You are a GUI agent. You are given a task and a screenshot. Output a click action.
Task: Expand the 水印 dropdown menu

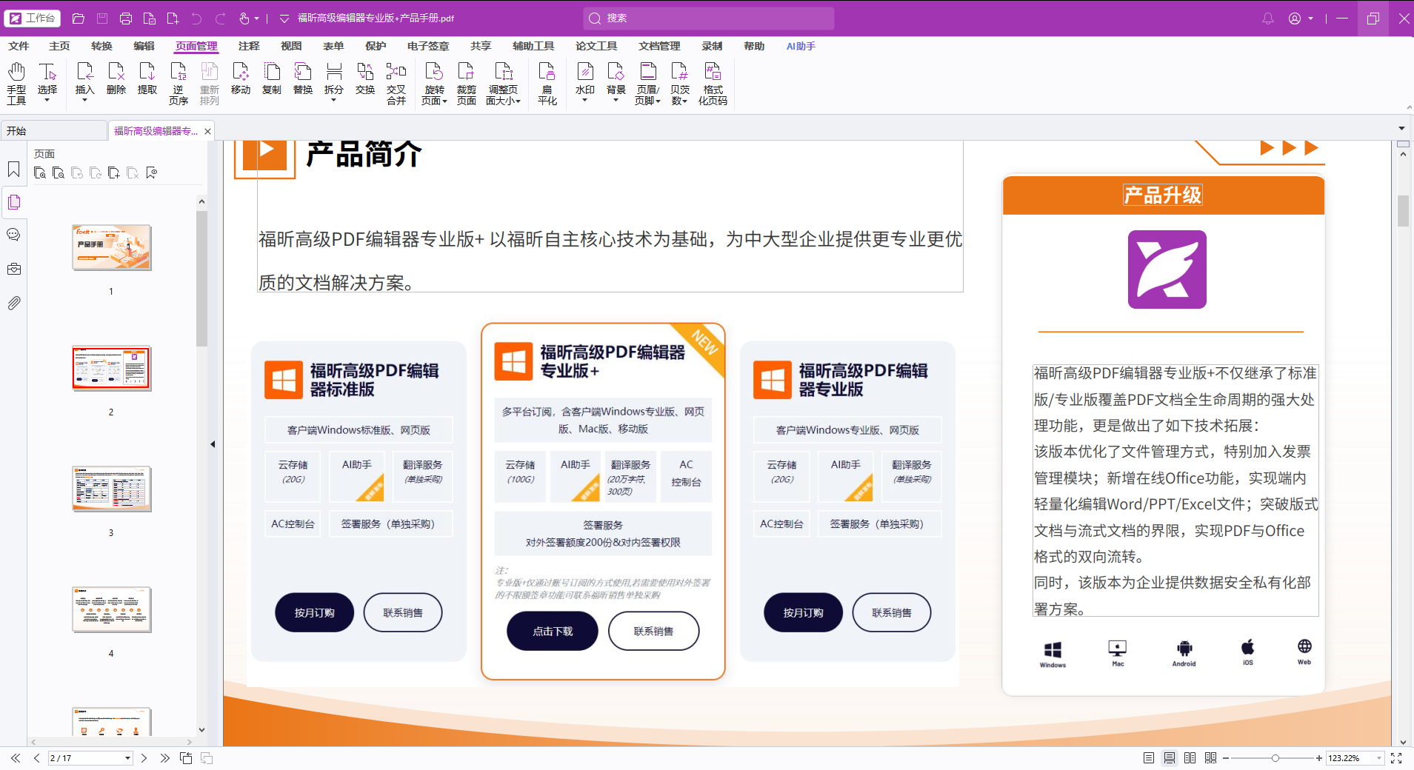584,100
